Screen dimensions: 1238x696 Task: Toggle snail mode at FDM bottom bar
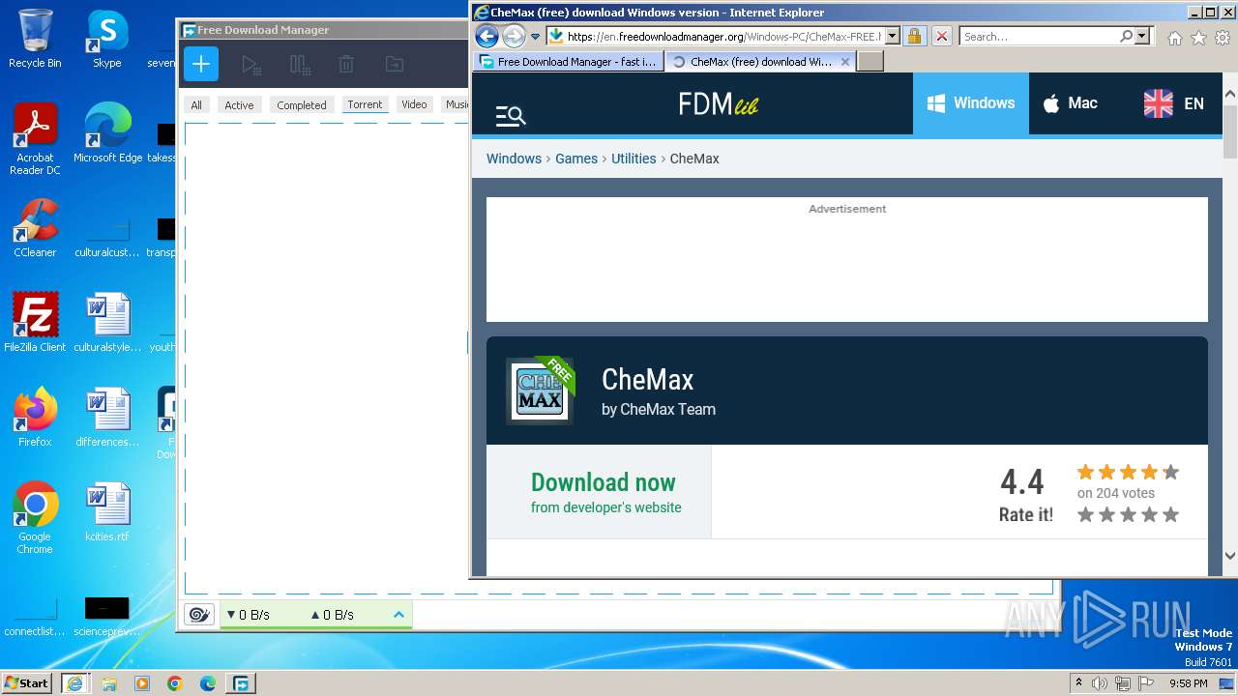point(199,615)
